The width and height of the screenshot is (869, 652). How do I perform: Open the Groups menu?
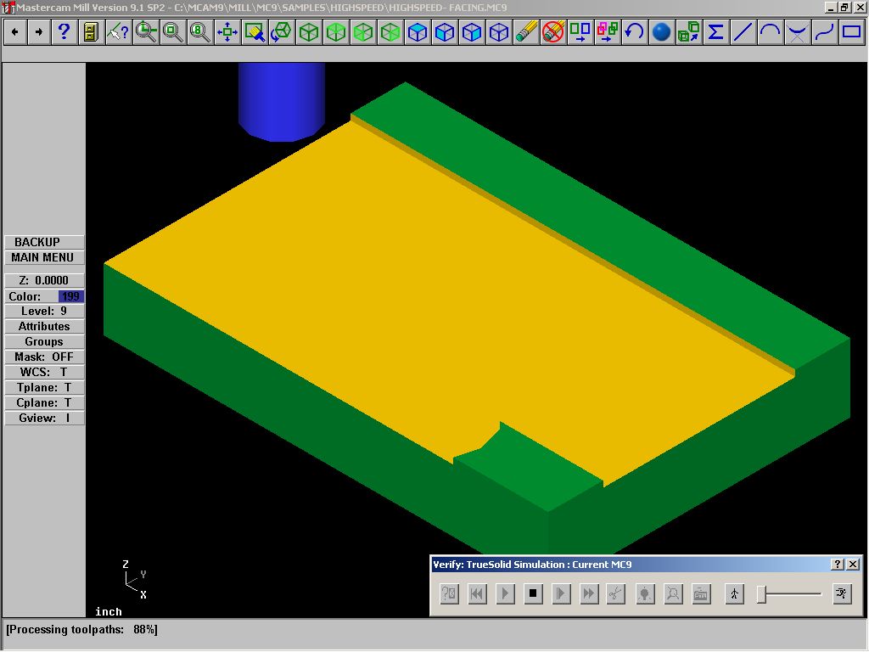click(44, 342)
